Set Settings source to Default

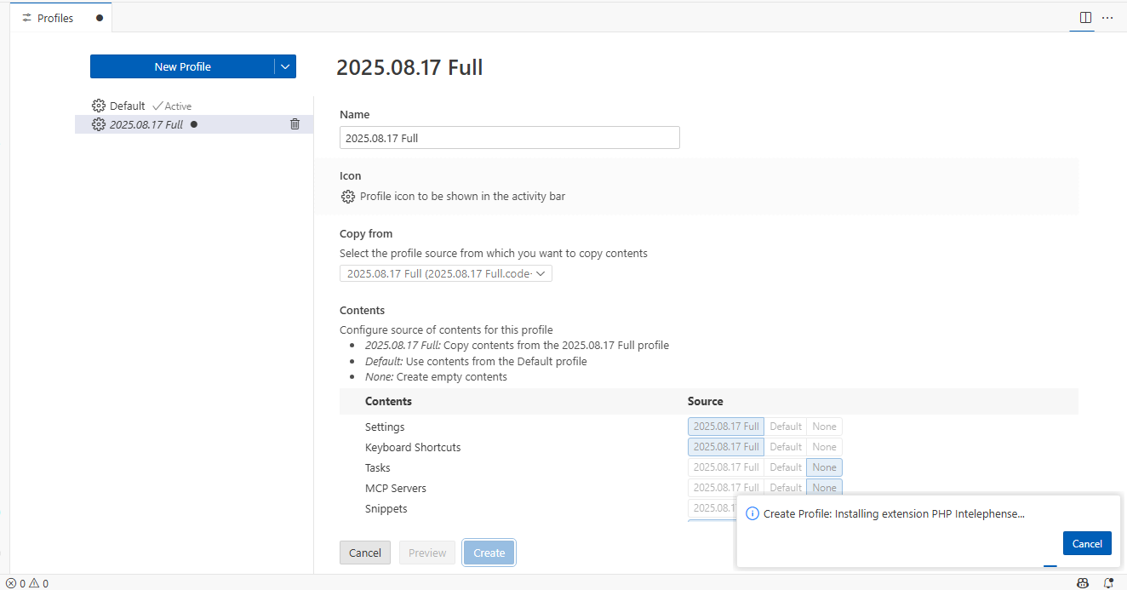tap(785, 427)
